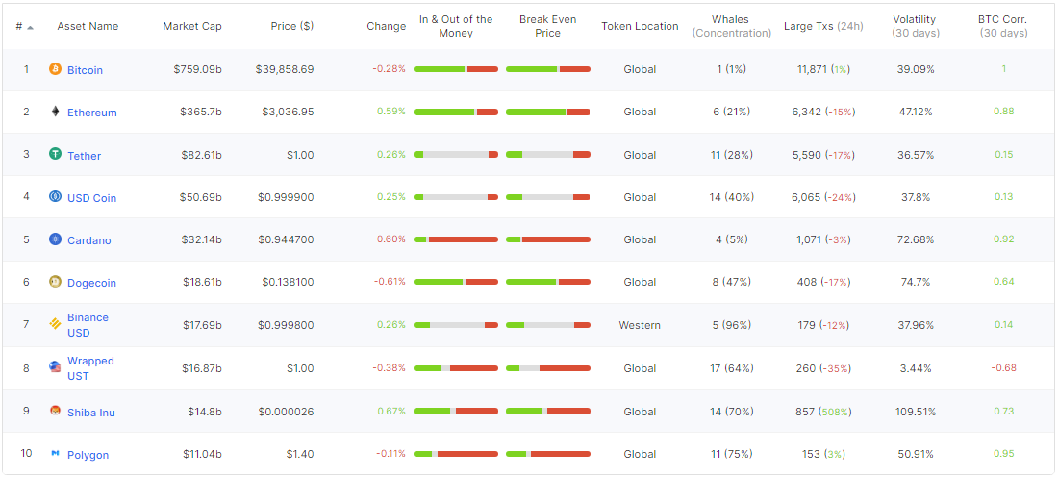Click Shiba Inu's Break Even Price bar
The height and width of the screenshot is (477, 1058).
click(548, 411)
